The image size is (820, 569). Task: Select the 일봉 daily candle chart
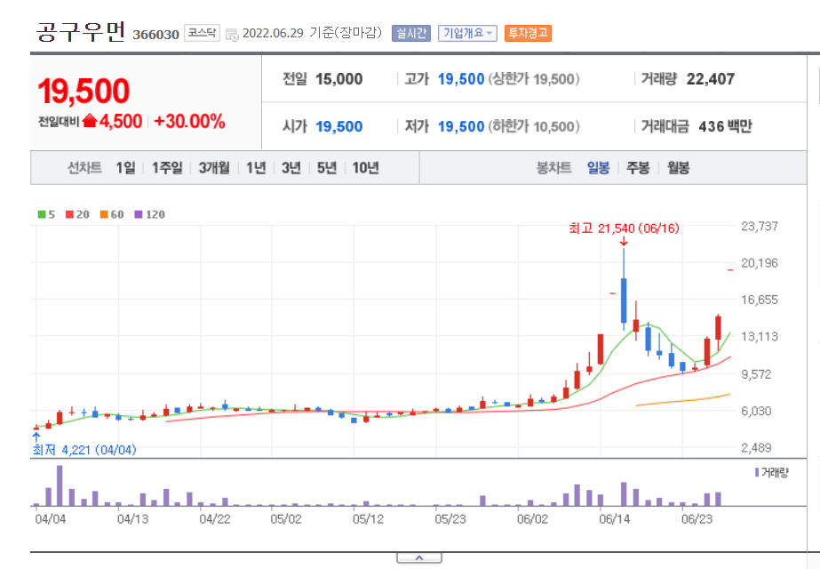point(598,168)
